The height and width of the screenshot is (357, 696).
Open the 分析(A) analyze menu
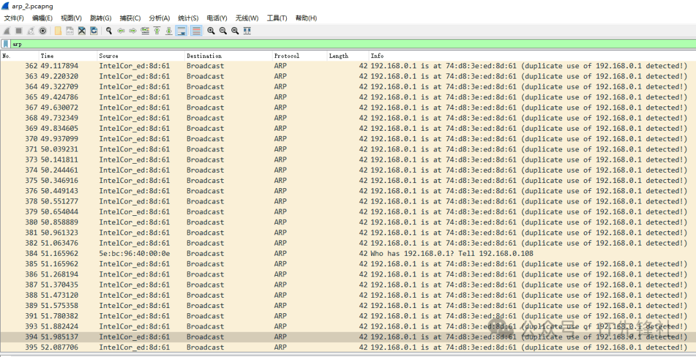point(159,18)
